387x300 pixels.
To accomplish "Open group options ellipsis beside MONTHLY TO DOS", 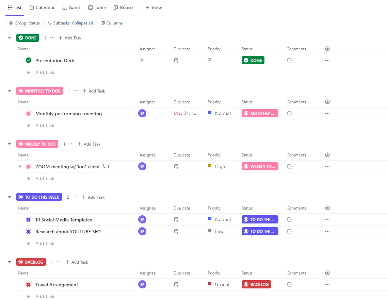I will click(x=76, y=91).
